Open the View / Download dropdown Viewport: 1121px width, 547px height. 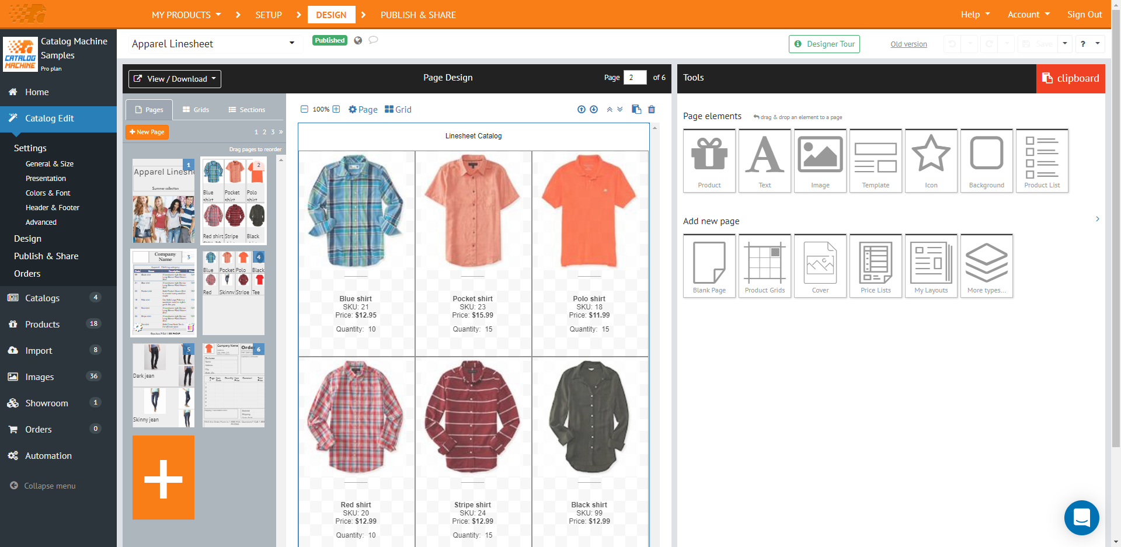(x=175, y=79)
